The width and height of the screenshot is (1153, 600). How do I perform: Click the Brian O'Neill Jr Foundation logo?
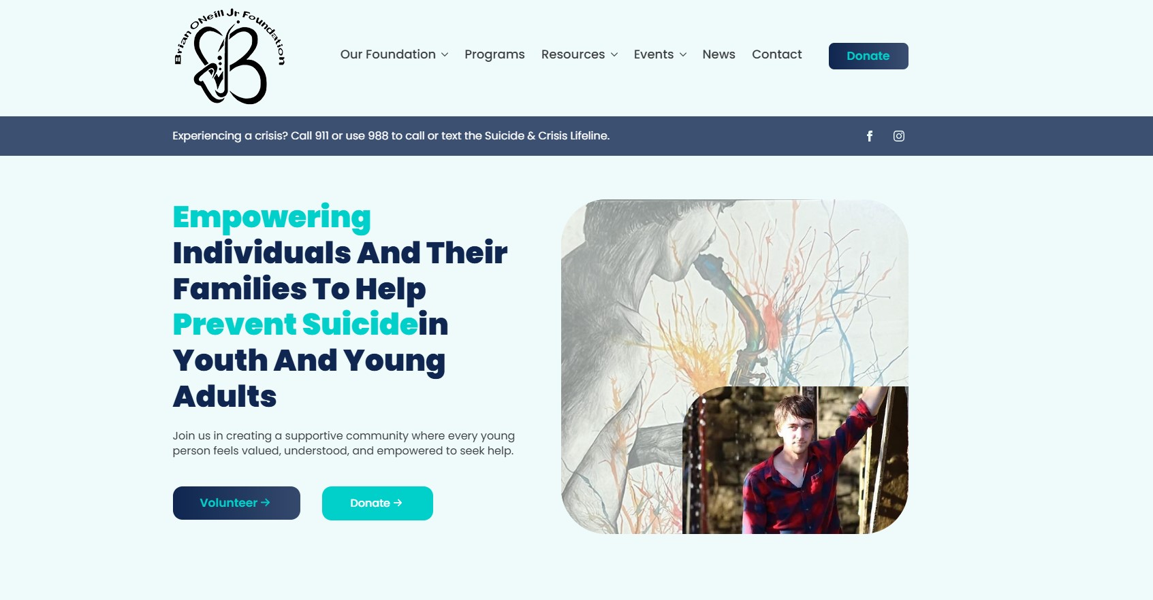pos(230,56)
